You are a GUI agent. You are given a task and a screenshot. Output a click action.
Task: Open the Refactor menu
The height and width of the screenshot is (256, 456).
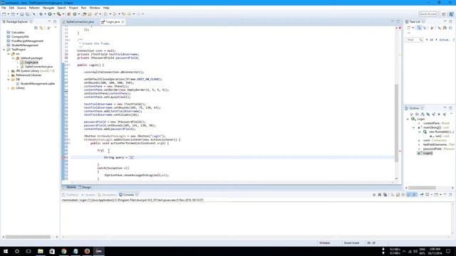click(x=34, y=8)
